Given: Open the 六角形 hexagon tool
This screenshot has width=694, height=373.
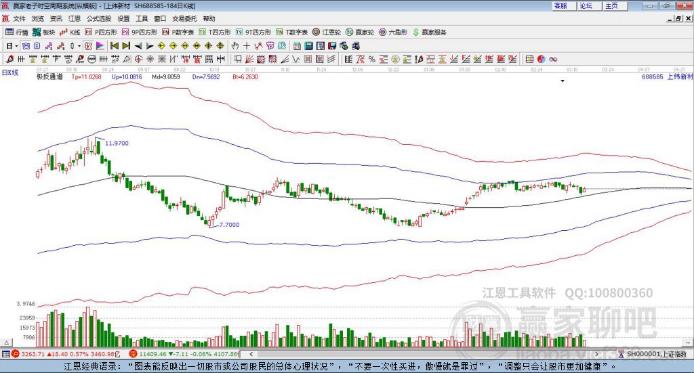Looking at the screenshot, I should 393,32.
